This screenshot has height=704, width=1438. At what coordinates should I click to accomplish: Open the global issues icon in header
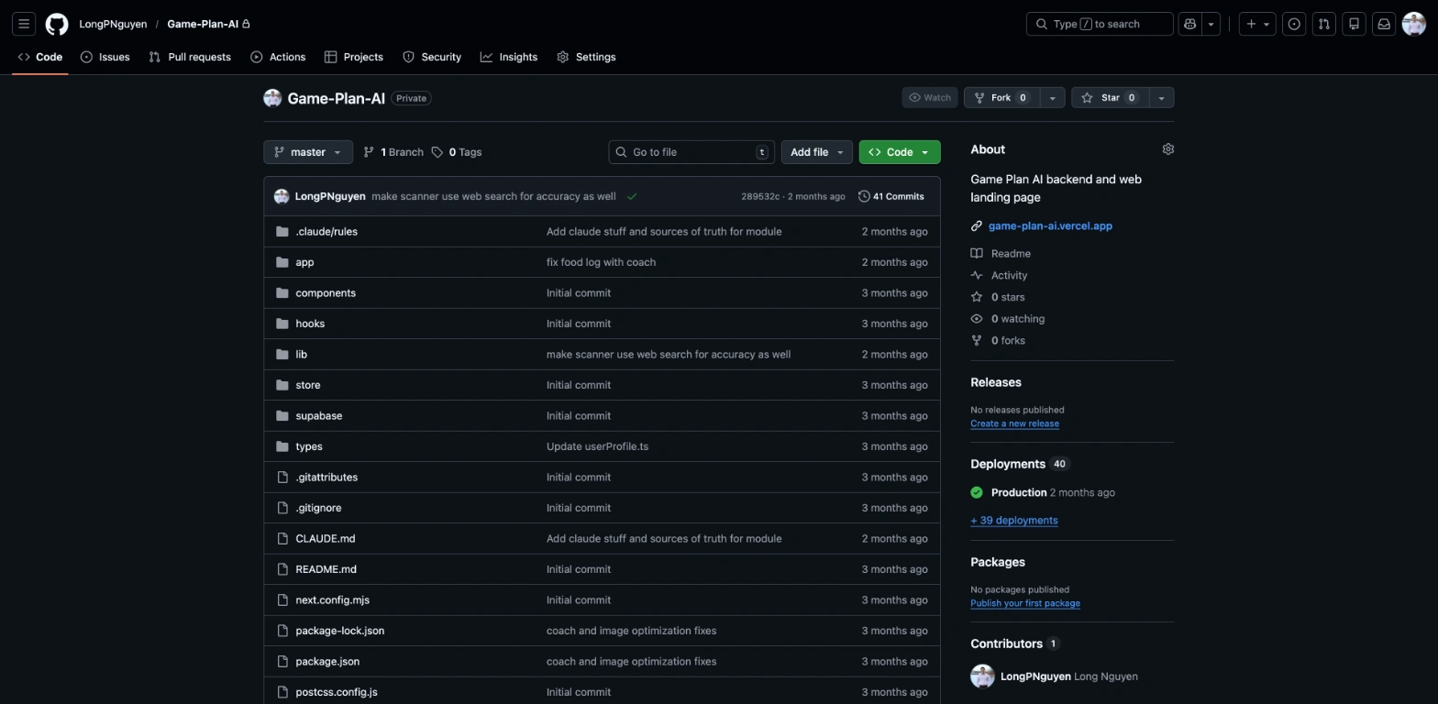(1294, 24)
